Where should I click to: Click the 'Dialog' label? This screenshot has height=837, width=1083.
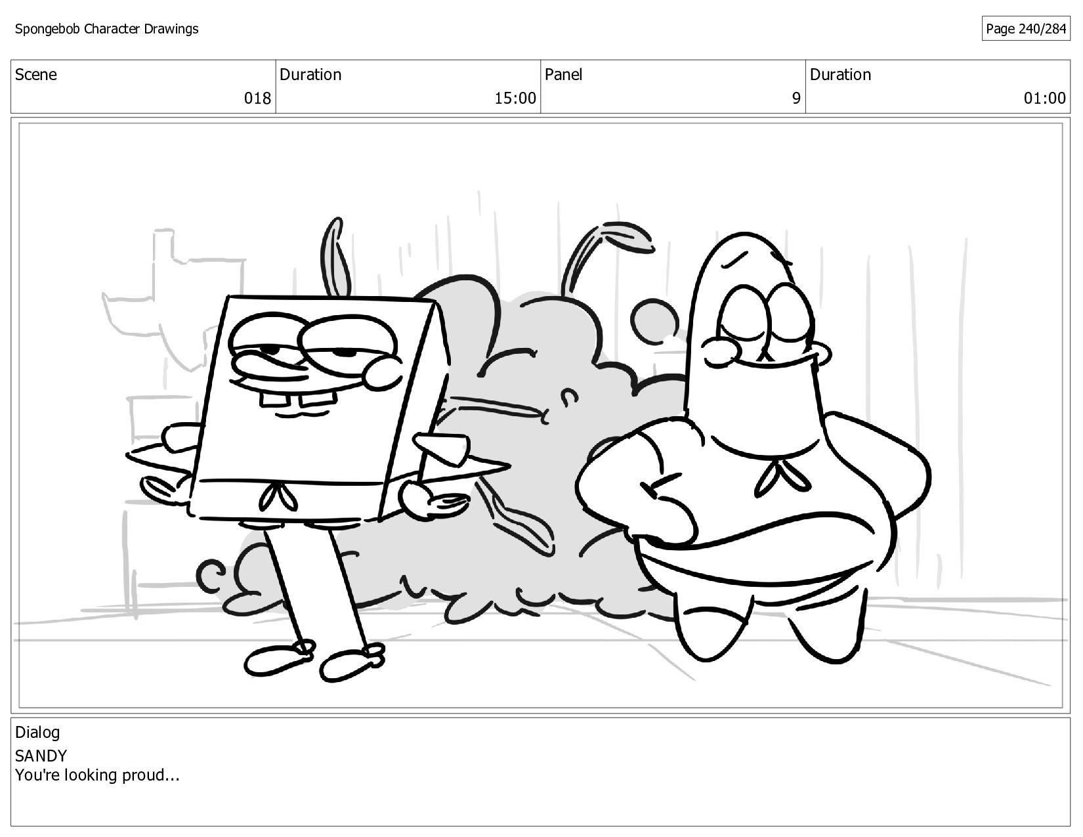tap(37, 733)
